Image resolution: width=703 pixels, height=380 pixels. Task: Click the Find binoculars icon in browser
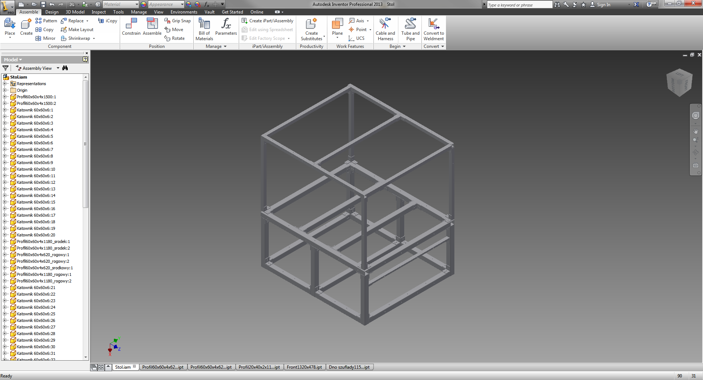[65, 68]
